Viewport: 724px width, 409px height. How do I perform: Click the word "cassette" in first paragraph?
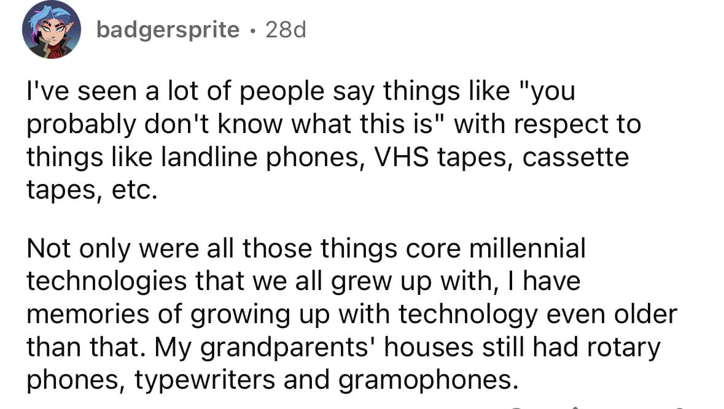(x=576, y=158)
